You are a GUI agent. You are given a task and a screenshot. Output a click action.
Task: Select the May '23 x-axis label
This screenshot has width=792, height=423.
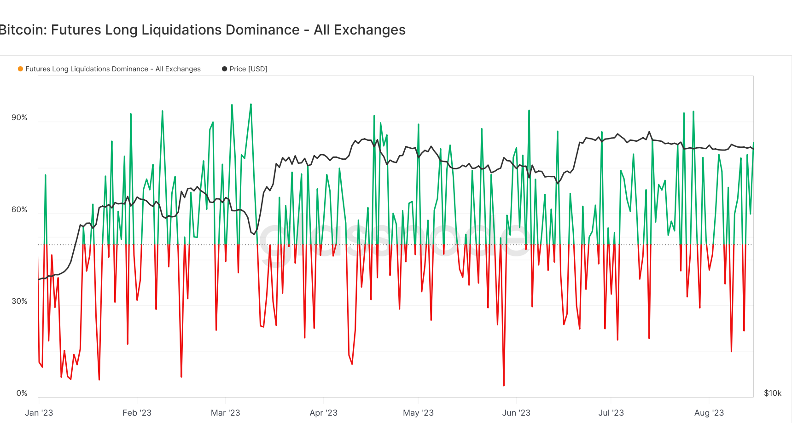point(418,413)
